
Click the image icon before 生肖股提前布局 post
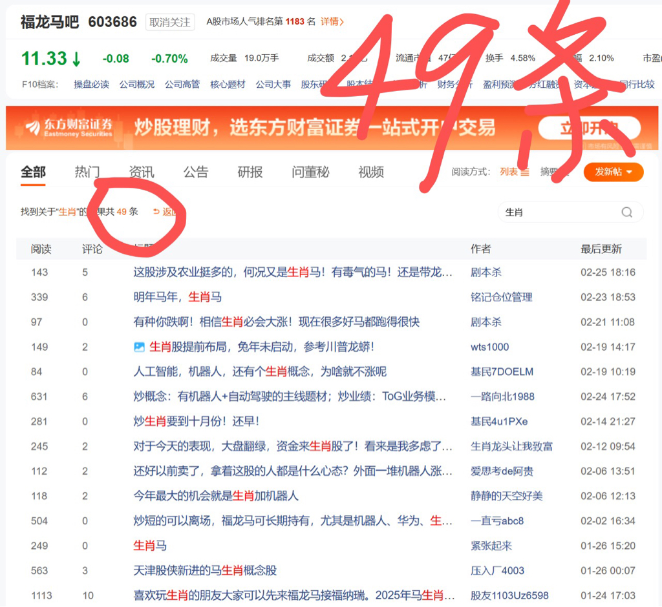tap(139, 347)
